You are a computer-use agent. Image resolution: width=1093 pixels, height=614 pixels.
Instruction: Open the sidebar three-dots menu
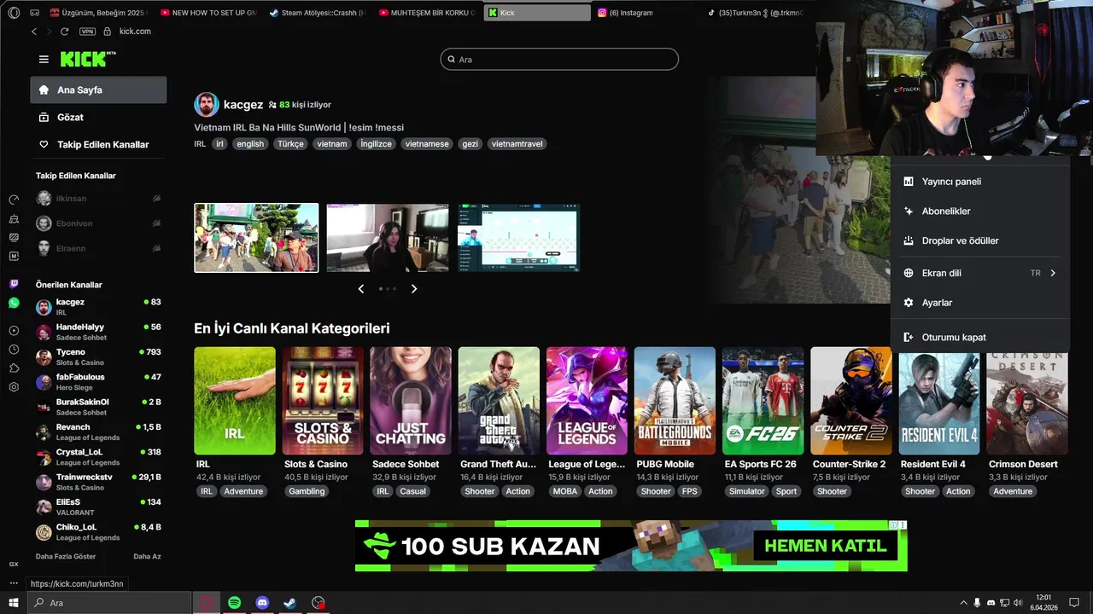[x=14, y=583]
